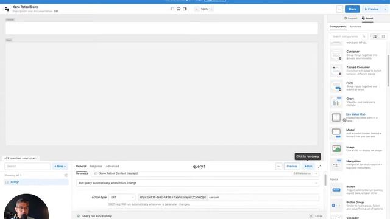Switch components to grid view

click(383, 36)
